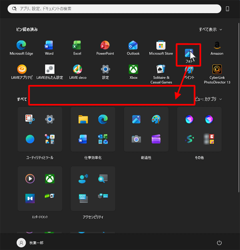Open Edge in 仕事効率化 group

tap(103, 119)
